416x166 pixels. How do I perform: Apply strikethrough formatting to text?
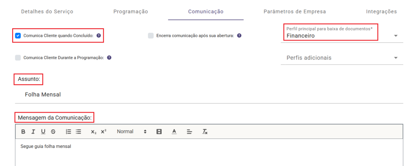click(53, 132)
